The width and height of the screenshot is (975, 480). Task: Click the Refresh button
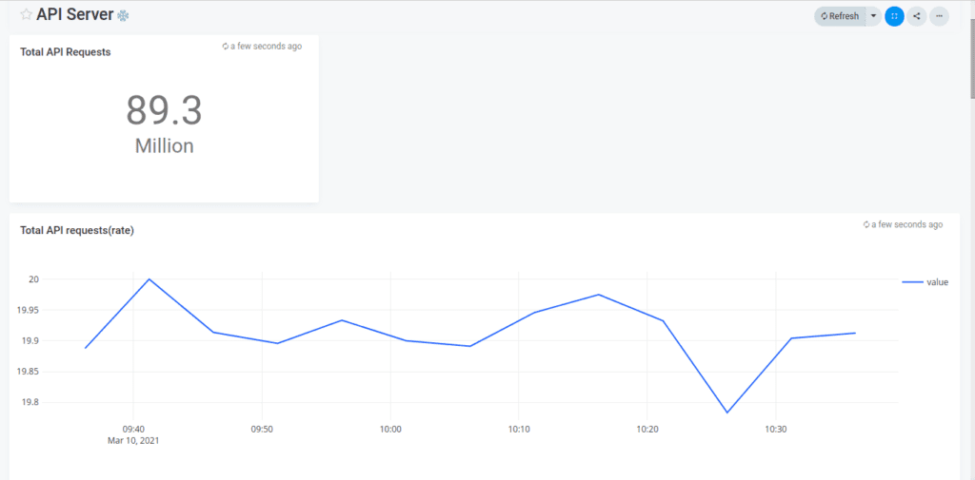point(839,16)
